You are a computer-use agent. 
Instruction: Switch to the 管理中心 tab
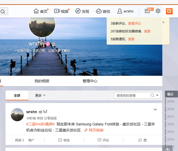tap(90, 81)
